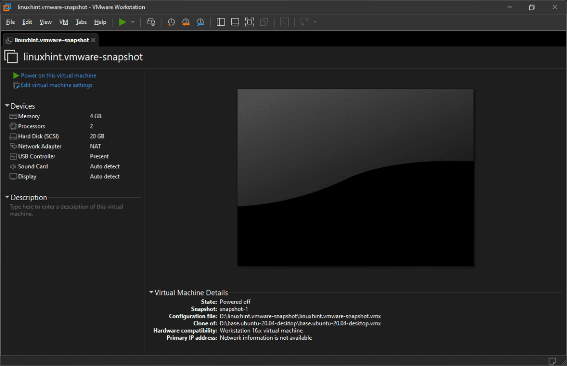The width and height of the screenshot is (567, 366).
Task: Close the linuxhint.vmware-snapshot tab
Action: 93,40
